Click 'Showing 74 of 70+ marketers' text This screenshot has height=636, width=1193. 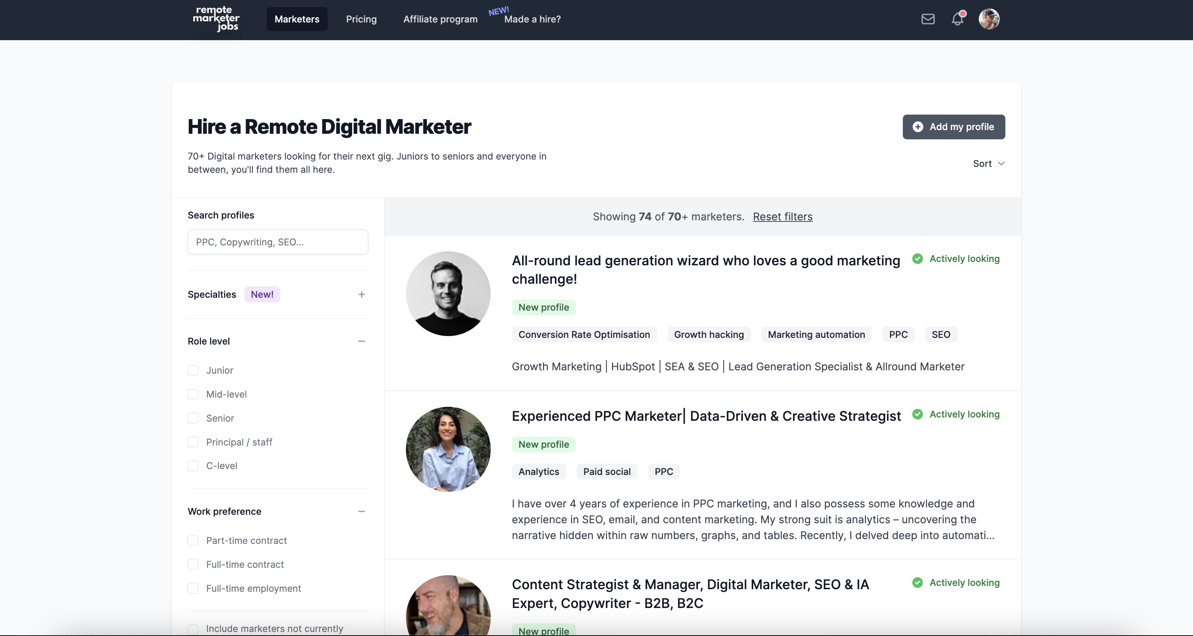[x=668, y=217]
